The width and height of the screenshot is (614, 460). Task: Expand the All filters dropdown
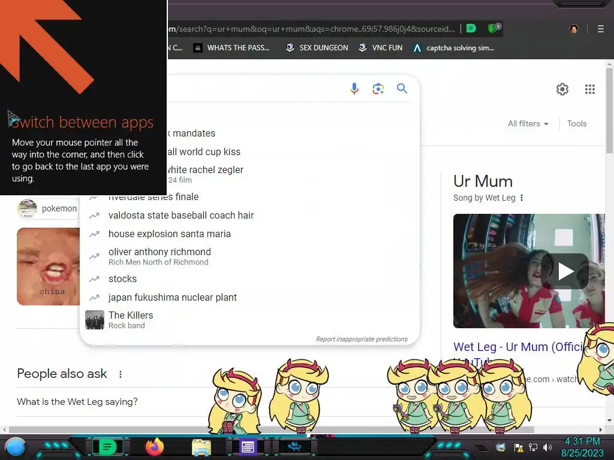(528, 123)
